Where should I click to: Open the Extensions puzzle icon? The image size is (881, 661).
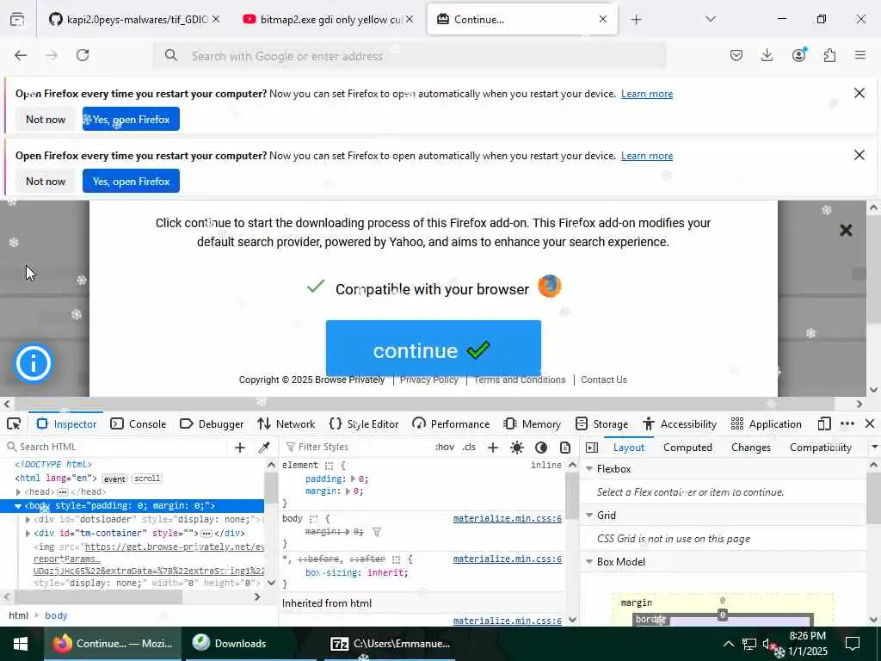829,55
